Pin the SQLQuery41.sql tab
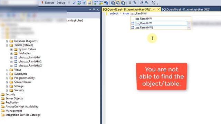221x124 pixels. pyautogui.click(x=154, y=10)
